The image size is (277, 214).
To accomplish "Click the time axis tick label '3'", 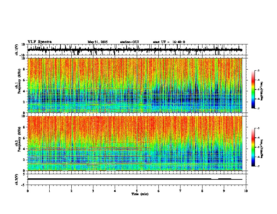I will pos(93,191).
